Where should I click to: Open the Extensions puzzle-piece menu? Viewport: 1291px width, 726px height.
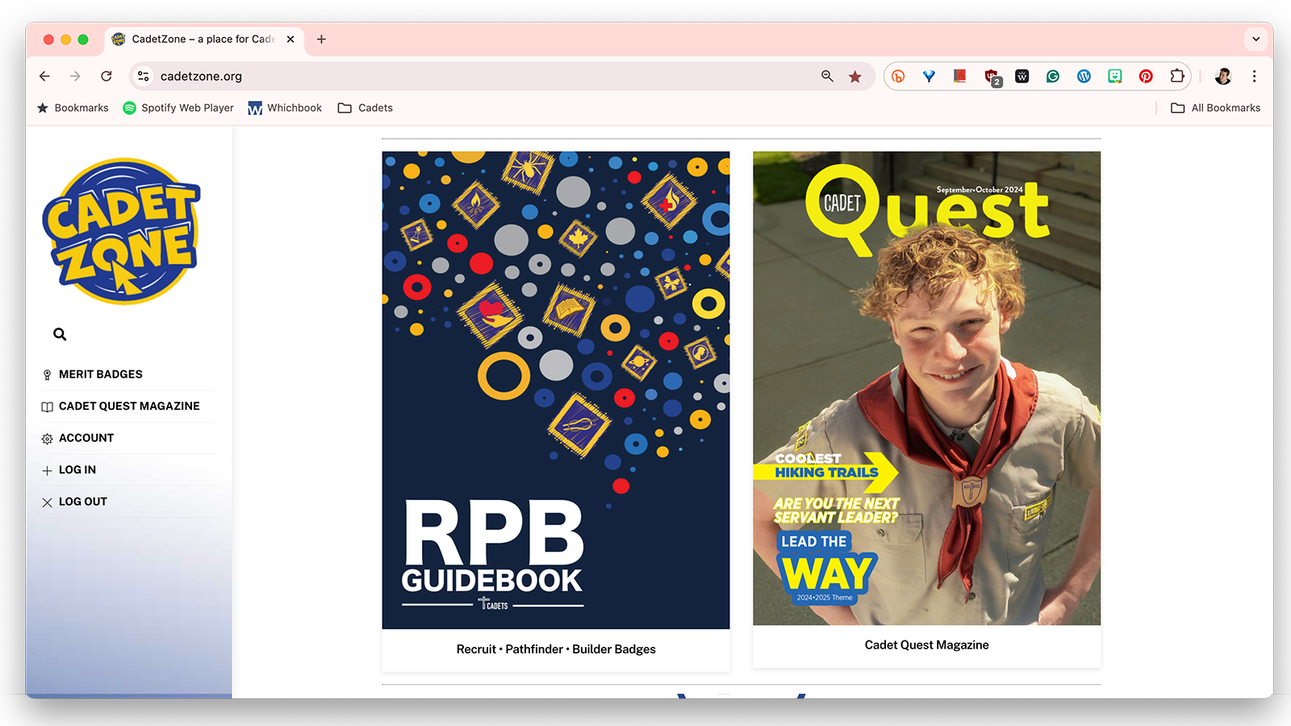coord(1177,77)
